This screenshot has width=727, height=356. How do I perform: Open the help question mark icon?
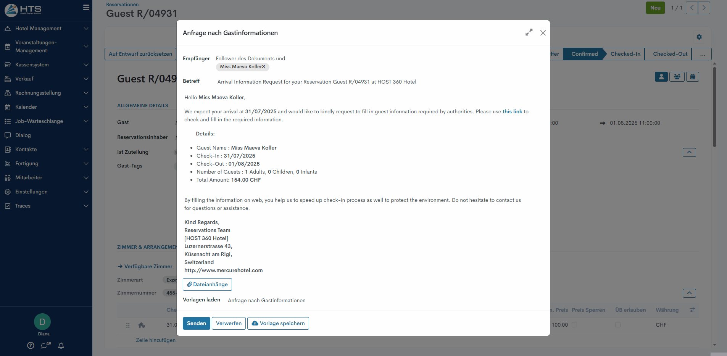(x=31, y=346)
